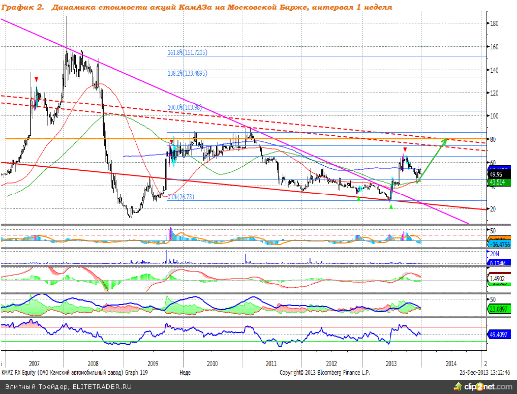Click the 49.4097 indicator value tag

(499, 334)
